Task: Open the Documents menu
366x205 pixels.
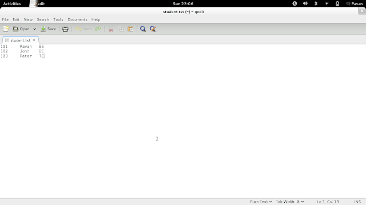Action: tap(77, 19)
